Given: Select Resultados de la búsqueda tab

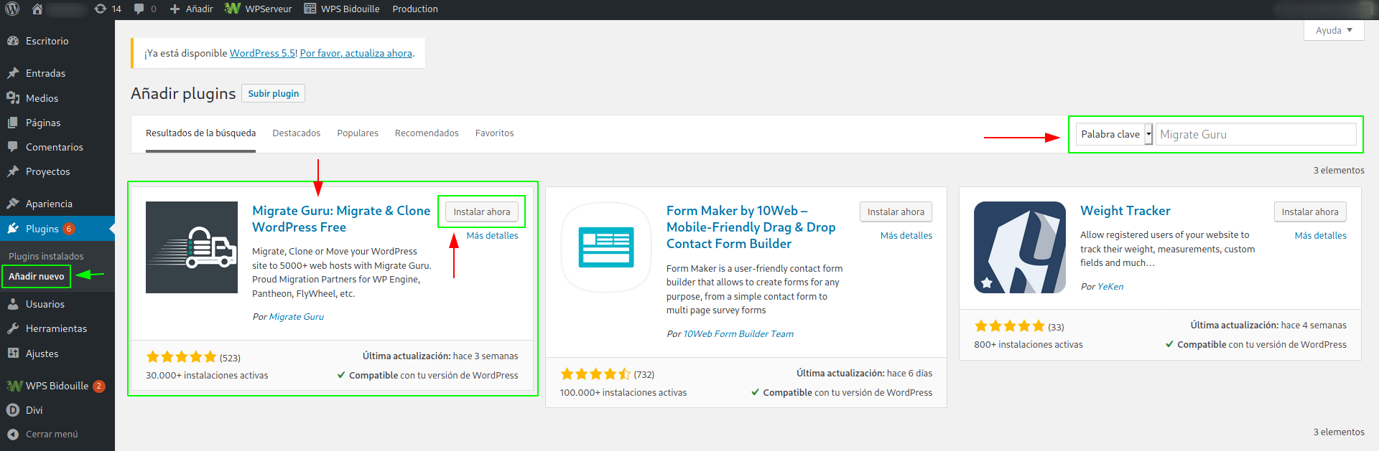Looking at the screenshot, I should pos(200,133).
